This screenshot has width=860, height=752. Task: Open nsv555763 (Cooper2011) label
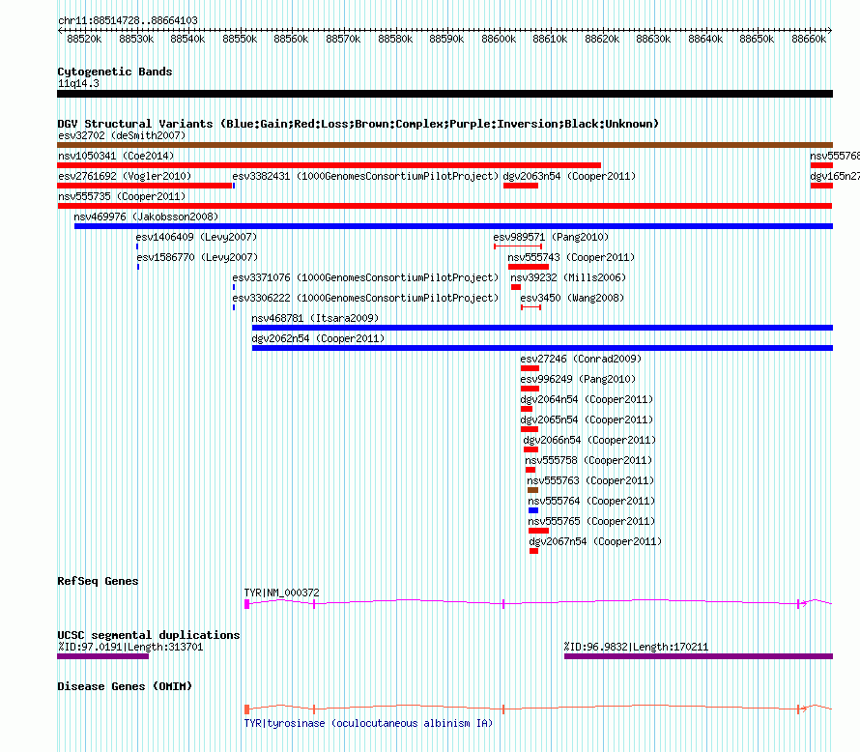(590, 480)
